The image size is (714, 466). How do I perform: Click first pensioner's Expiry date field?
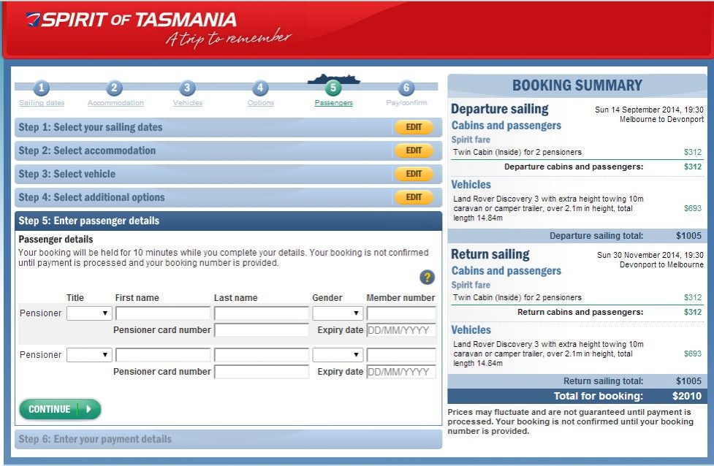click(401, 330)
